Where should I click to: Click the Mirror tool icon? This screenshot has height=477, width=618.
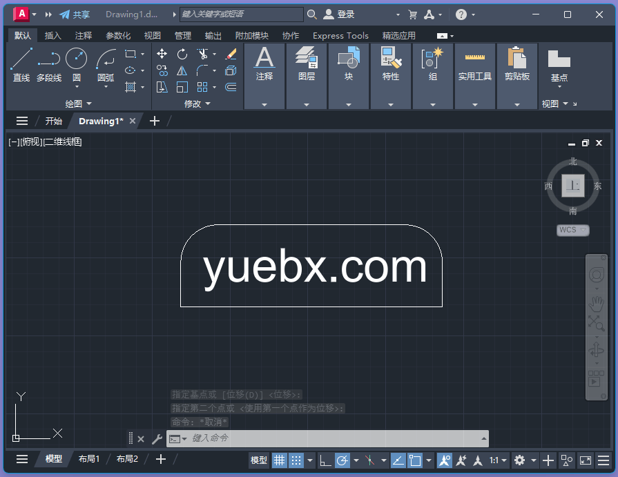(x=182, y=70)
